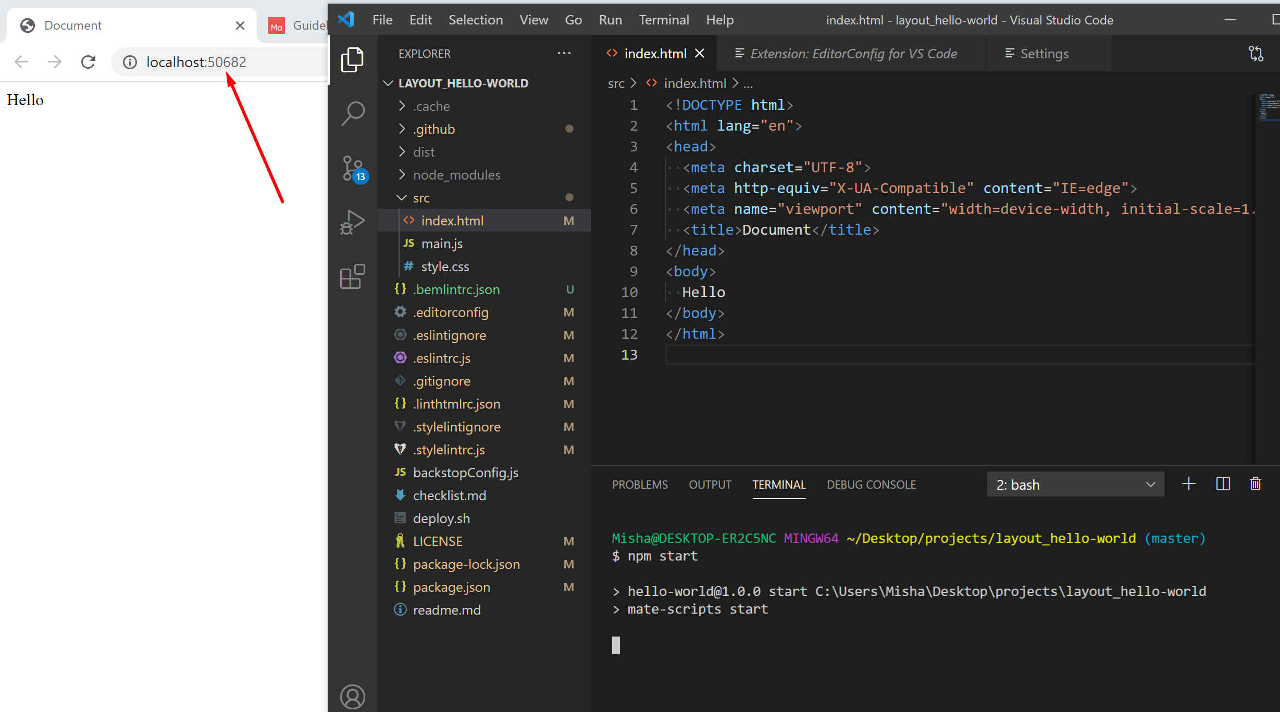Show the PROBLEMS panel
This screenshot has height=712, width=1280.
tap(640, 485)
